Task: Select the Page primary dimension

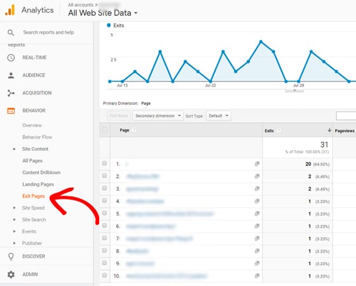Action: coord(146,104)
